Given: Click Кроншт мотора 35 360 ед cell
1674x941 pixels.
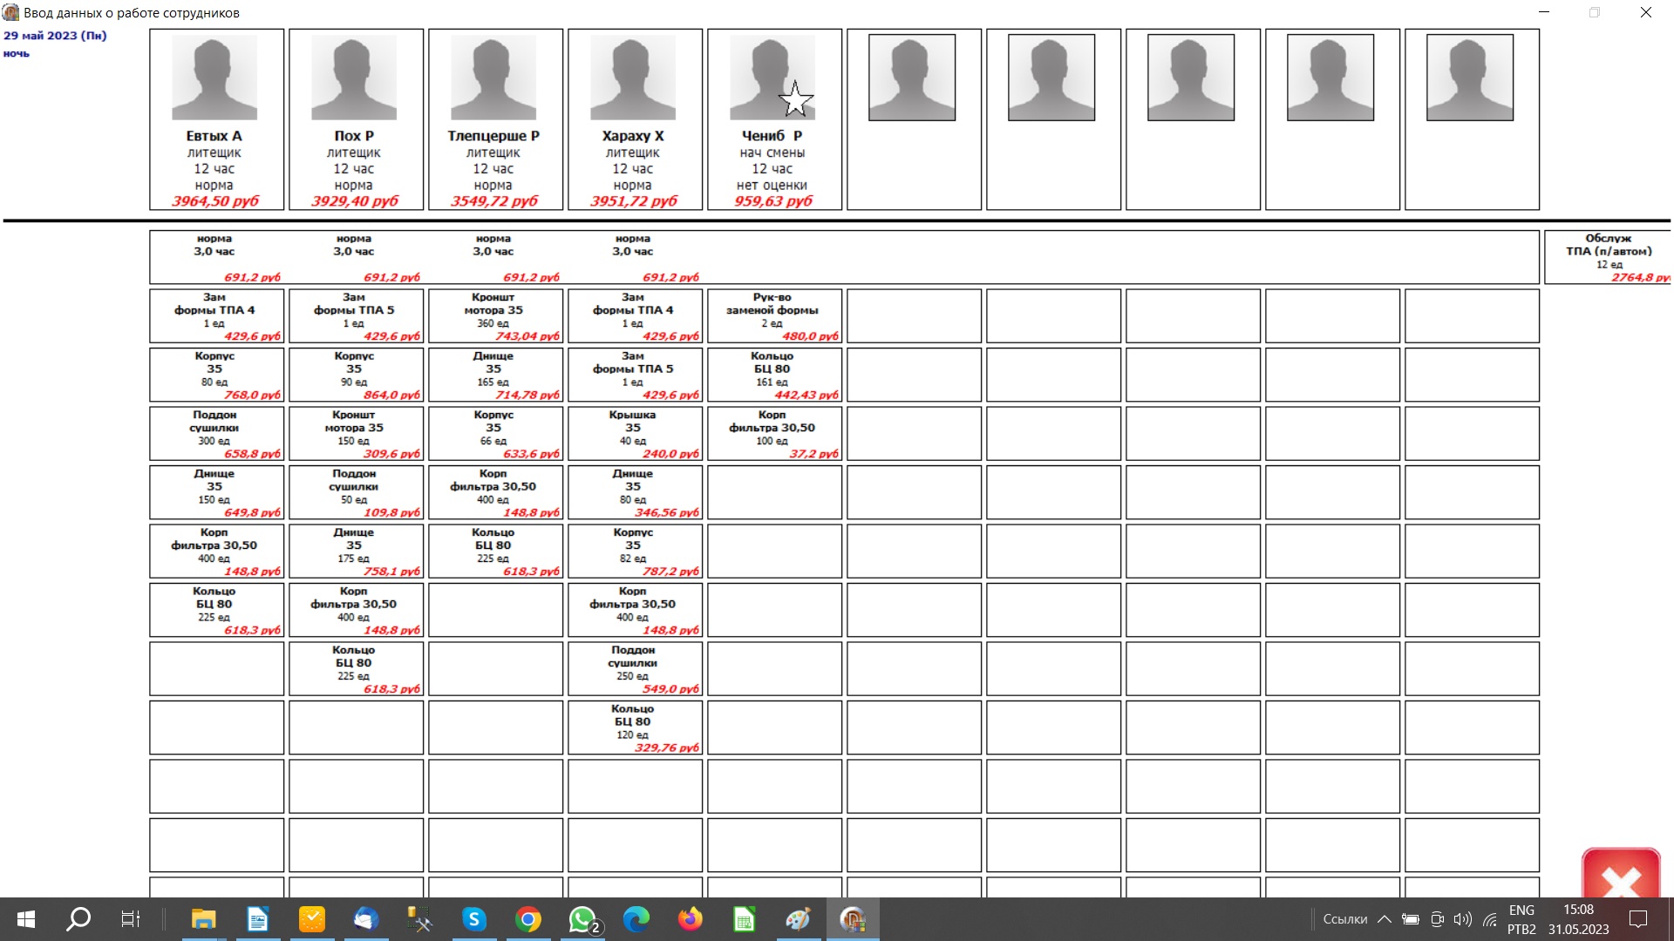Looking at the screenshot, I should point(495,316).
